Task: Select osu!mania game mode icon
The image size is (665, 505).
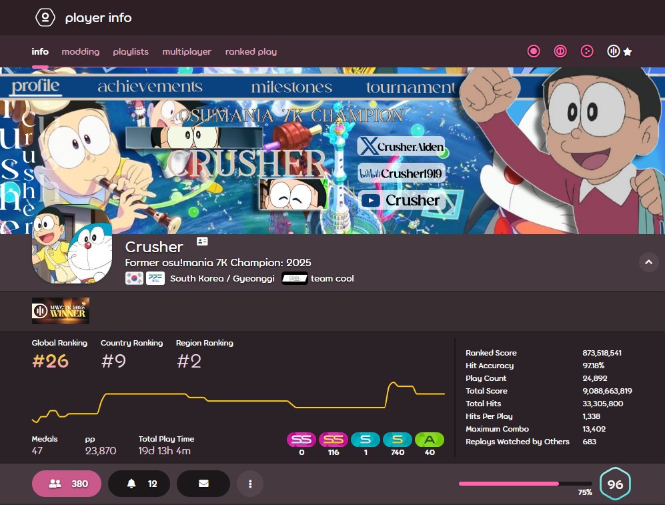Action: pos(613,51)
